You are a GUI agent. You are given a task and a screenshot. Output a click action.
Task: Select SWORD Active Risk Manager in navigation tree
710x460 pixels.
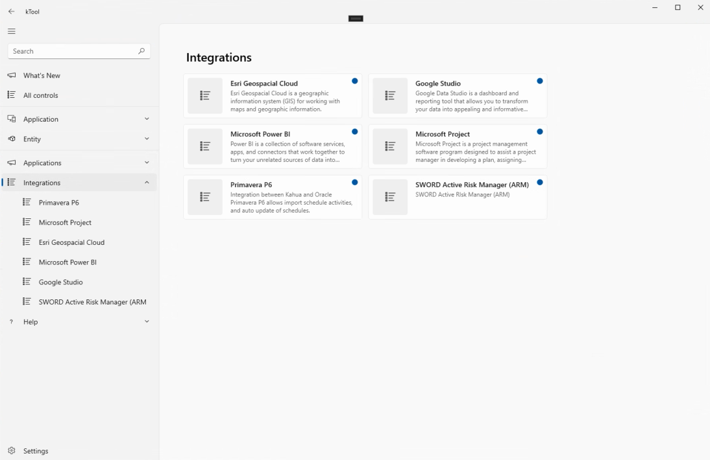79,302
